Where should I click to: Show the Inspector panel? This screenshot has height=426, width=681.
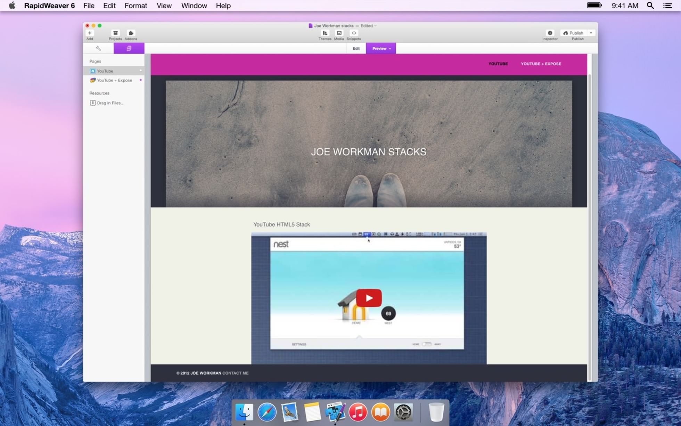click(550, 33)
